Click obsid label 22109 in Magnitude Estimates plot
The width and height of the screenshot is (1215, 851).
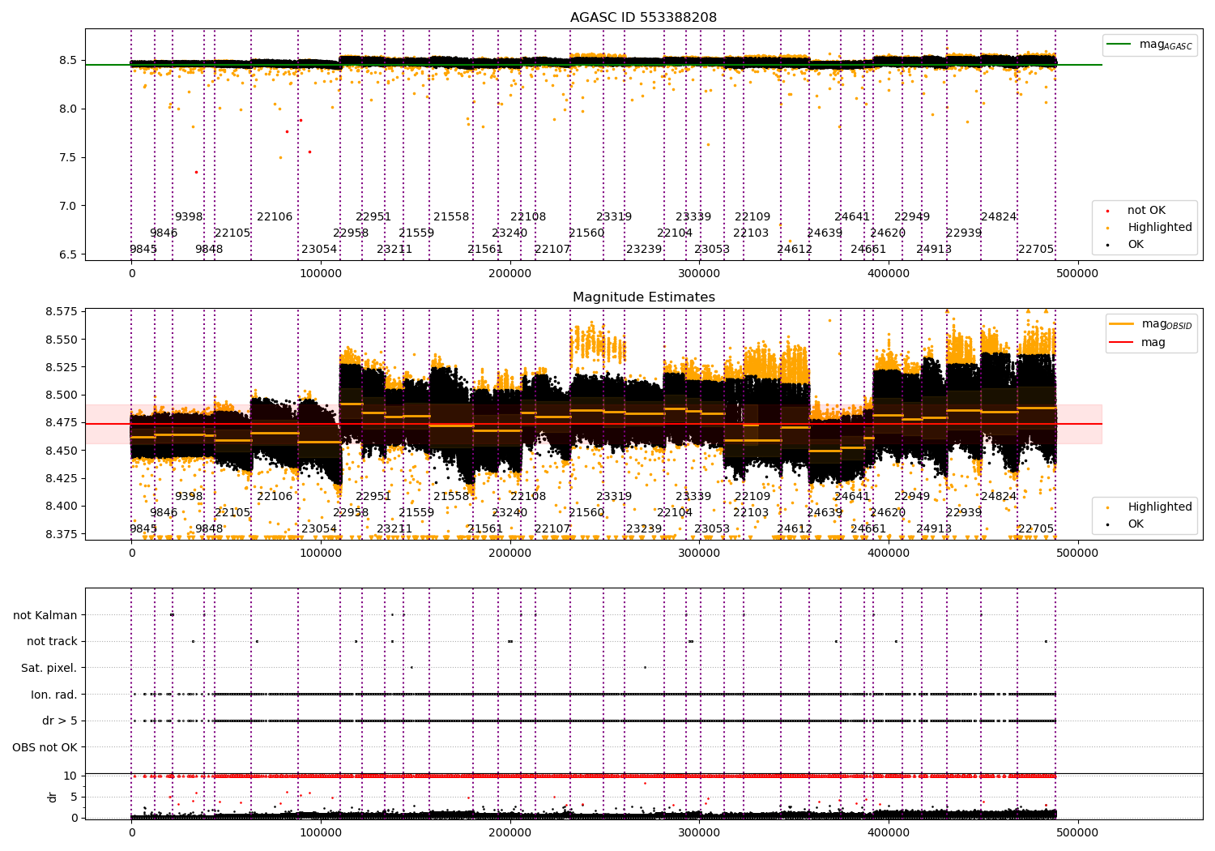(x=752, y=496)
